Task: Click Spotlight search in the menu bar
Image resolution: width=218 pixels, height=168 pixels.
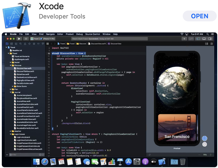Action: pos(207,34)
